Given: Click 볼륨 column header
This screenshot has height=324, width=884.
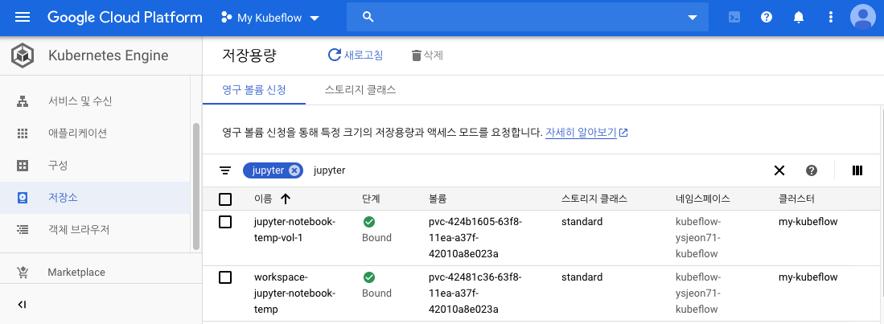Looking at the screenshot, I should [x=438, y=199].
